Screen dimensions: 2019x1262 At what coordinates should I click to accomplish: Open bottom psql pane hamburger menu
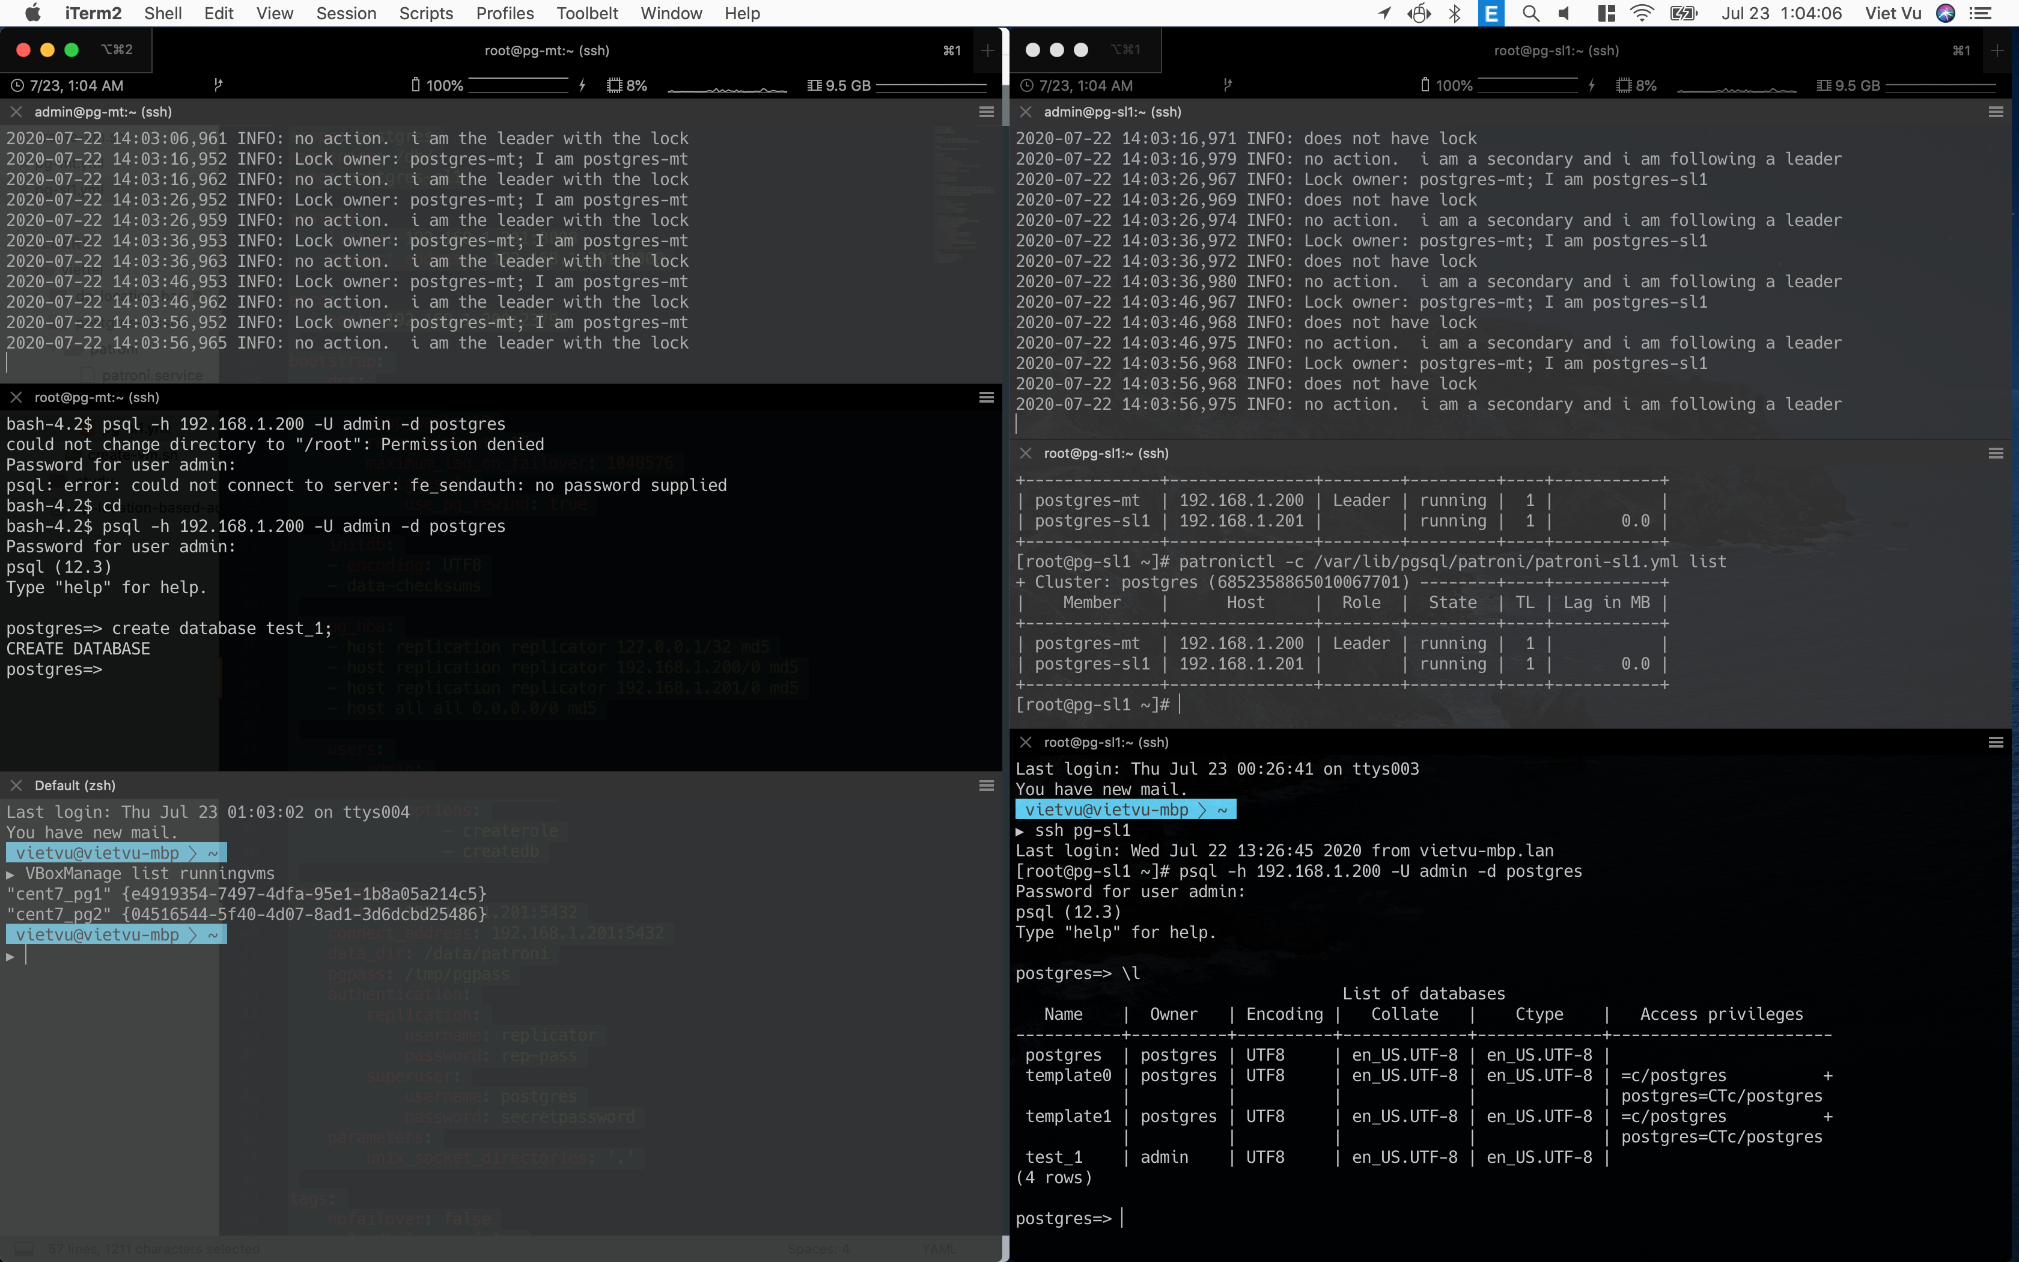coord(1996,742)
